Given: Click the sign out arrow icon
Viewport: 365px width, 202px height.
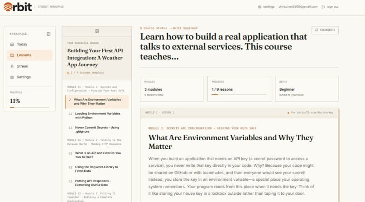Looking at the screenshot, I should 323,7.
